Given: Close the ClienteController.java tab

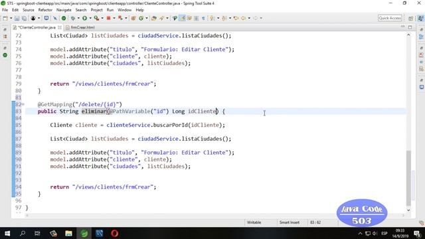Looking at the screenshot, I should point(60,27).
